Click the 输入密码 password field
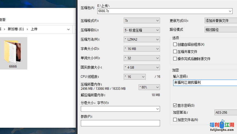 [x=205, y=83]
